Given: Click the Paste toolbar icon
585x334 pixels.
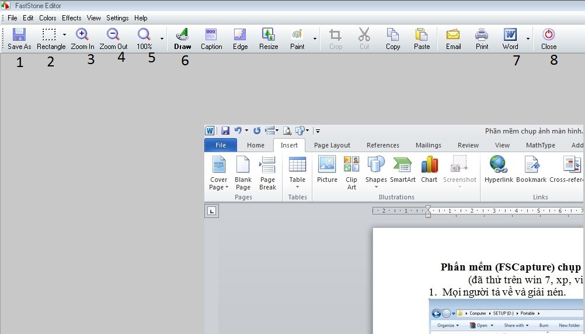Looking at the screenshot, I should (x=422, y=38).
